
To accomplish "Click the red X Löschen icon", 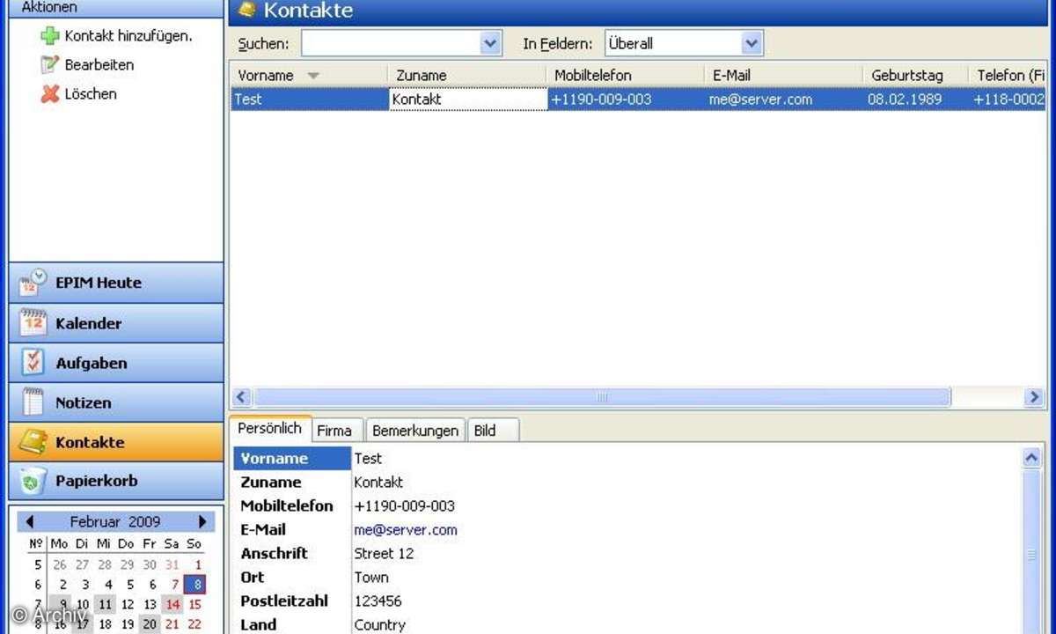I will pyautogui.click(x=50, y=93).
